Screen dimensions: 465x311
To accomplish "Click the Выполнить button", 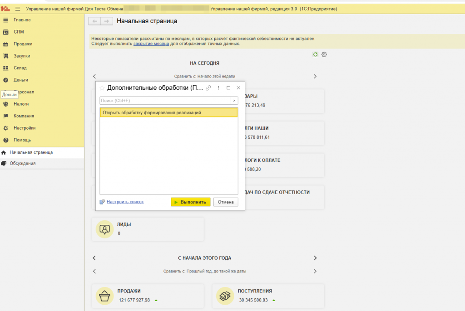I will click(190, 202).
